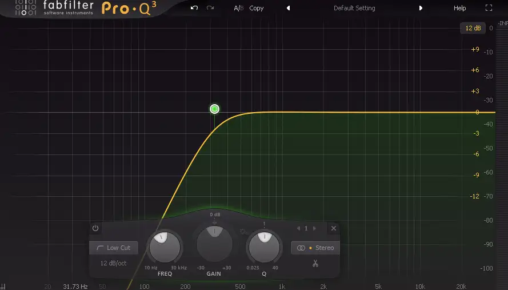Image resolution: width=508 pixels, height=290 pixels.
Task: Click the +9 dB scale label
Action: coord(475,49)
